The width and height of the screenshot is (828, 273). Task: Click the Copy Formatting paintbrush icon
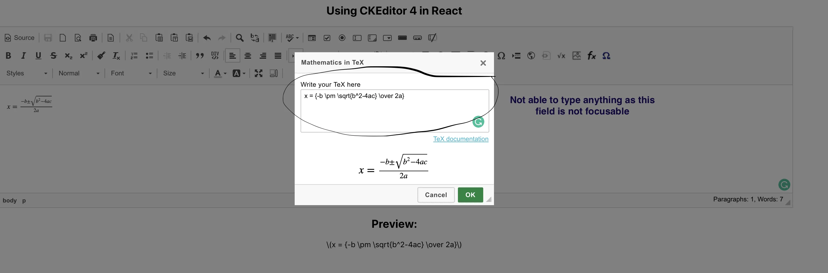click(101, 55)
